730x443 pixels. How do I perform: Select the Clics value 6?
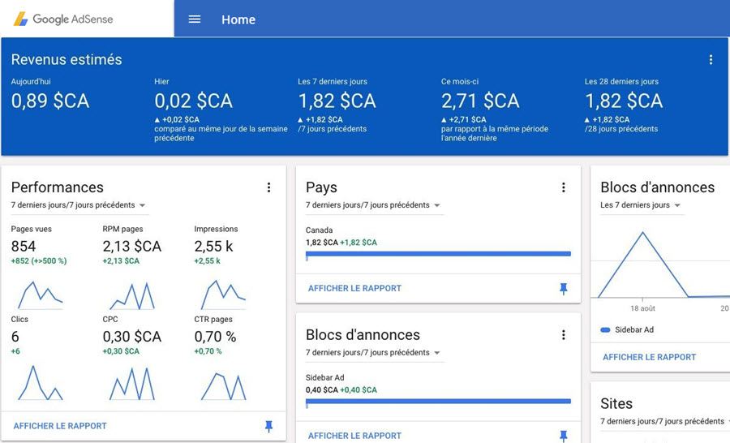pos(15,337)
